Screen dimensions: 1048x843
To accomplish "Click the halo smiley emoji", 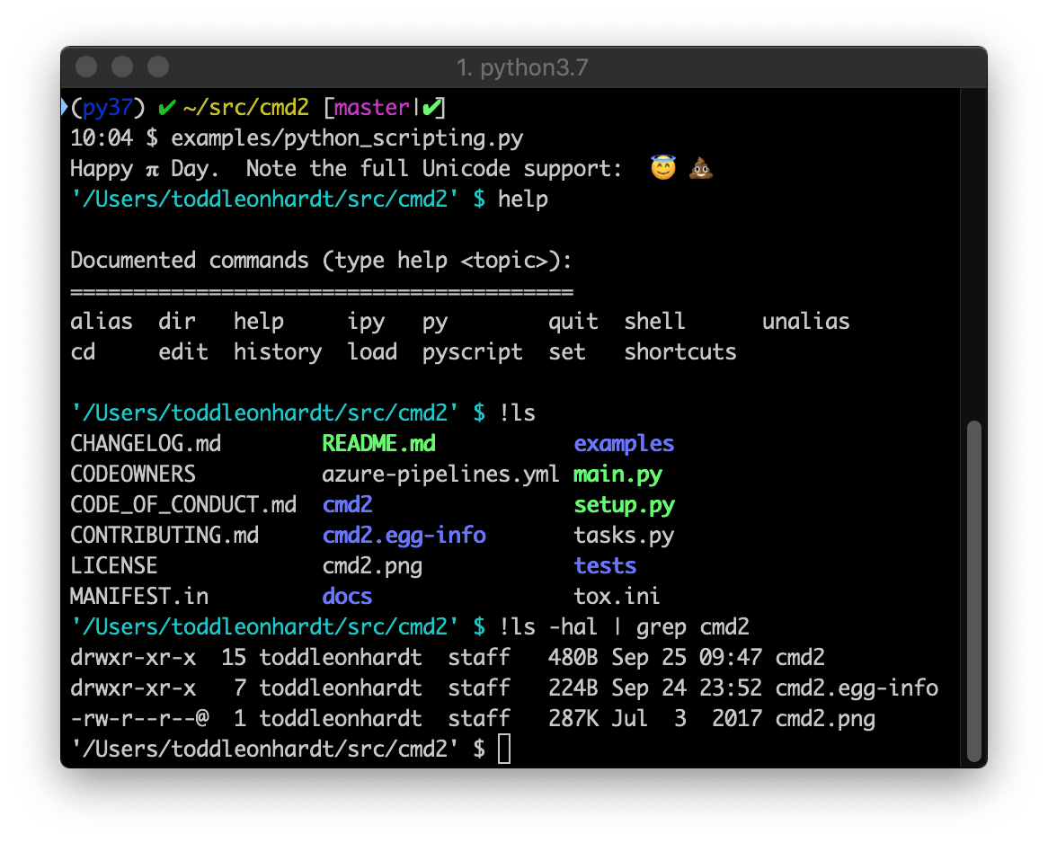I will [x=662, y=167].
